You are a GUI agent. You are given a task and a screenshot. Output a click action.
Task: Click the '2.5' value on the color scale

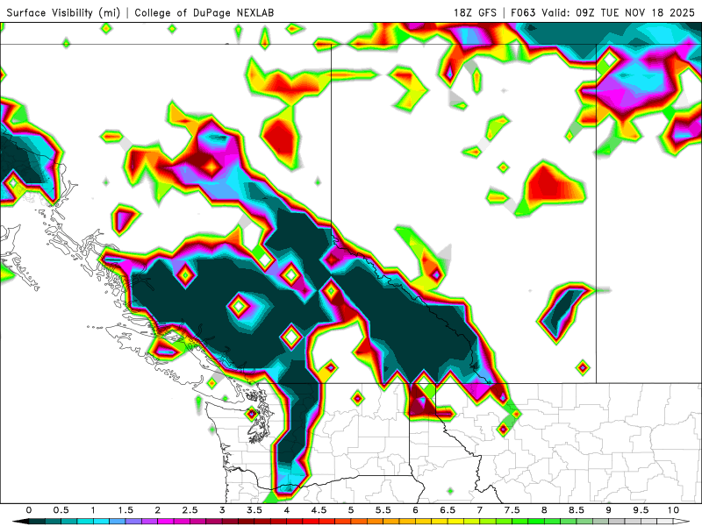pos(190,510)
